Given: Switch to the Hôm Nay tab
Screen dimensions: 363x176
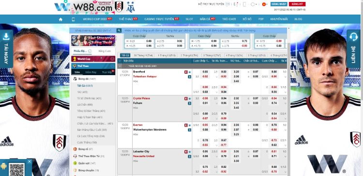Looking at the screenshot, I should point(91,72).
